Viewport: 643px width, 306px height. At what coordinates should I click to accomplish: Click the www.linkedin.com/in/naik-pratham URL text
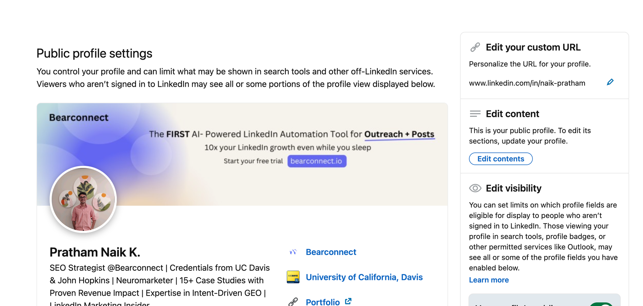pyautogui.click(x=527, y=83)
